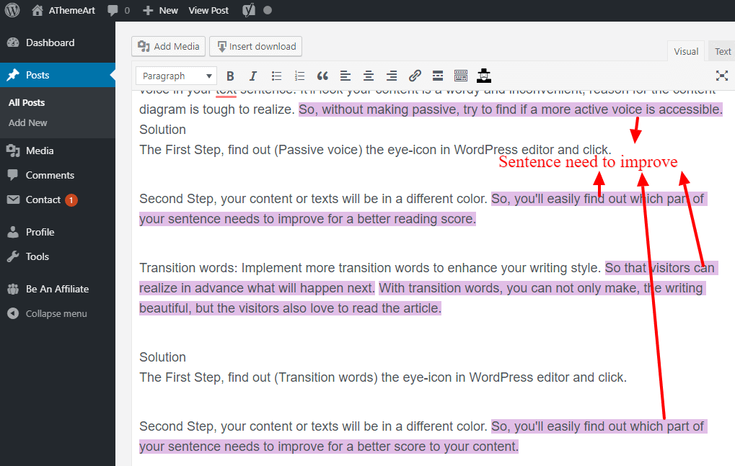Insert a numbered list
Image resolution: width=735 pixels, height=466 pixels.
click(x=299, y=76)
